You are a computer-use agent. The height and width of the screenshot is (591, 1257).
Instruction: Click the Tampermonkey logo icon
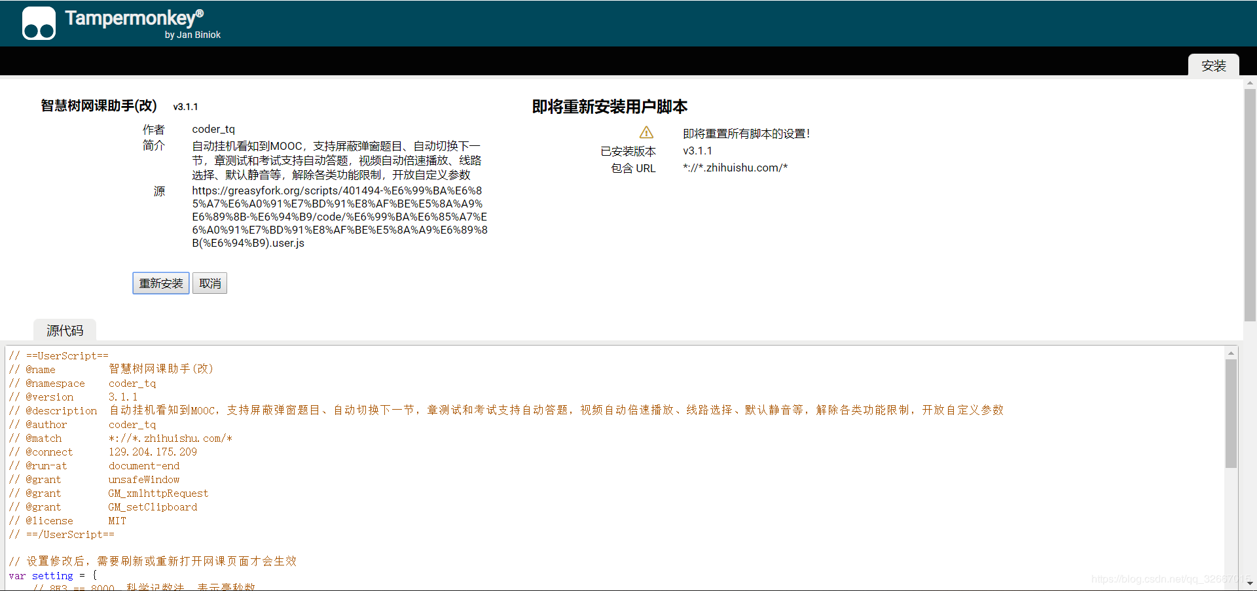pos(39,23)
